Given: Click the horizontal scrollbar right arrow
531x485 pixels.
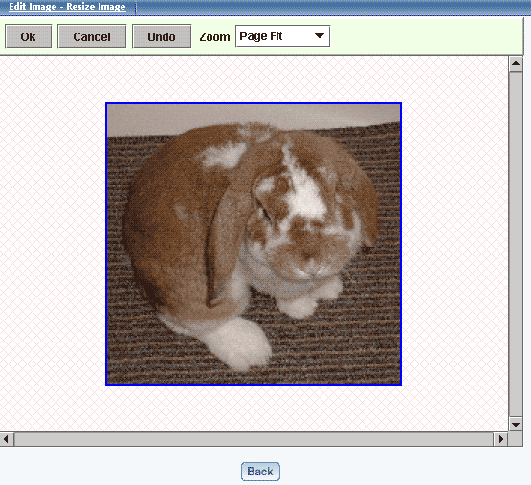Looking at the screenshot, I should tap(501, 439).
